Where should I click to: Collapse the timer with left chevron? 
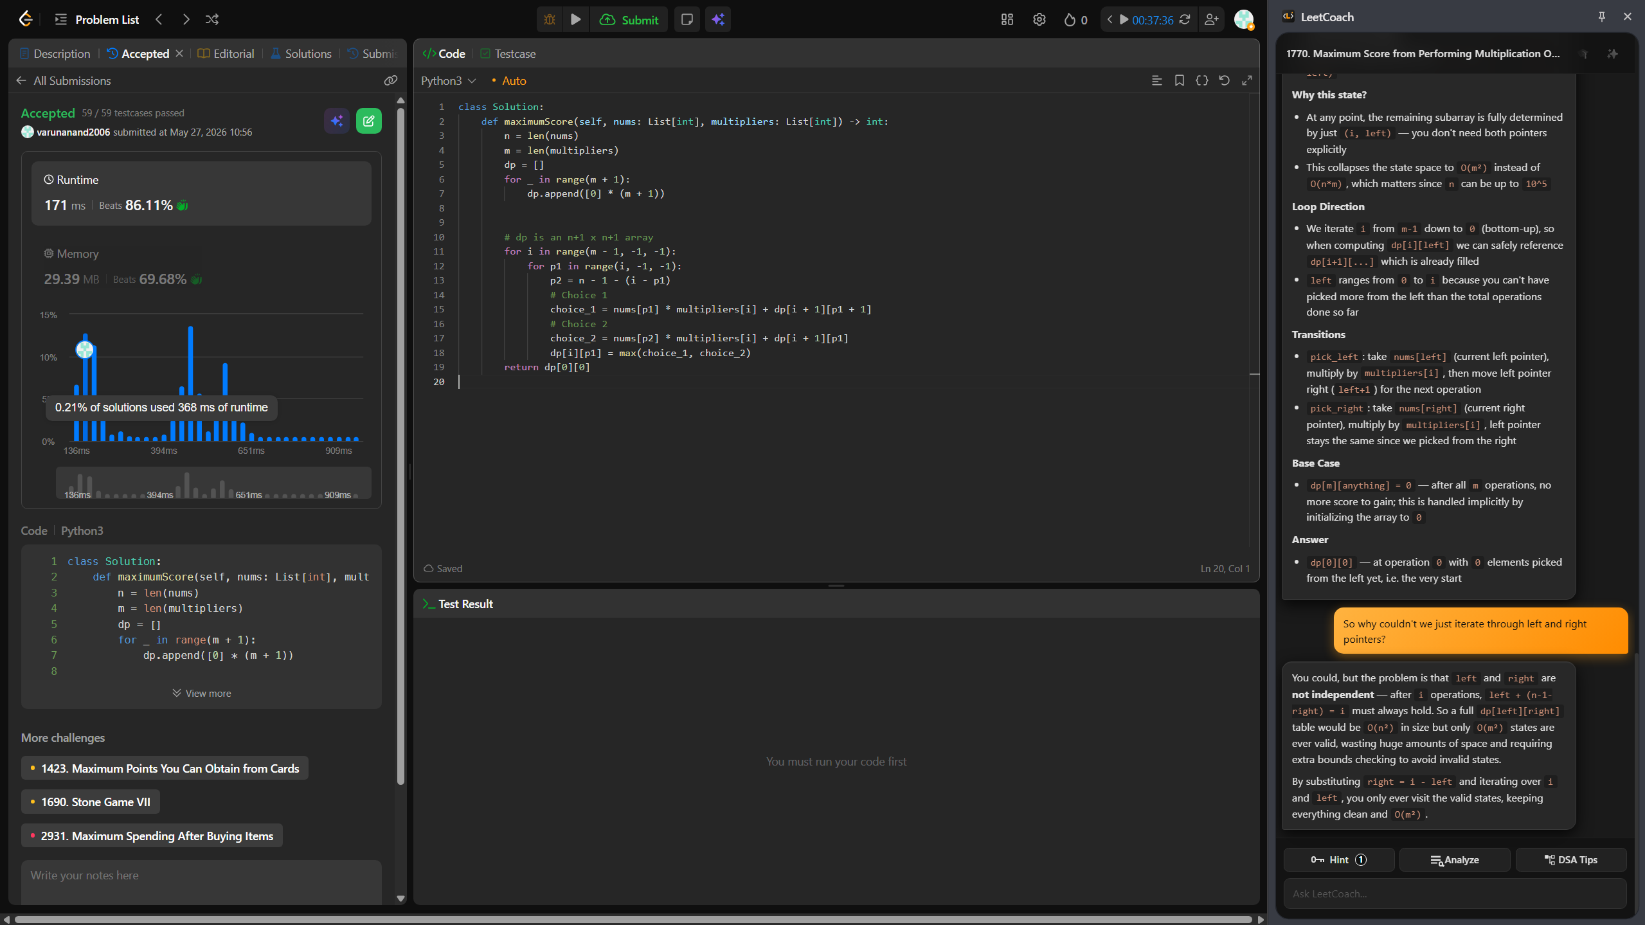(x=1110, y=19)
